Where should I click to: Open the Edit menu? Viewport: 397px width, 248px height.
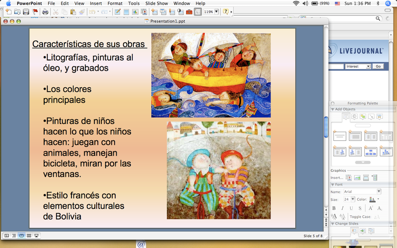point(65,3)
